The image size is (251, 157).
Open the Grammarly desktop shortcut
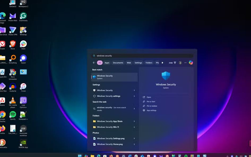(23, 17)
